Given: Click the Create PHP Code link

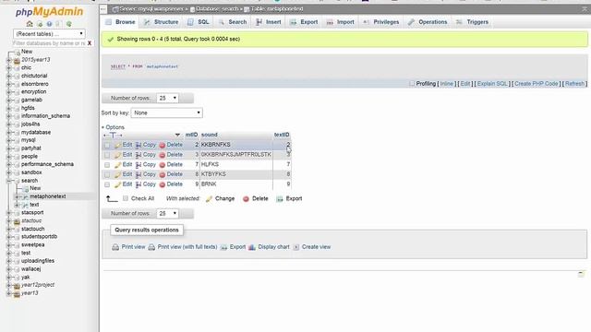Looking at the screenshot, I should [x=536, y=84].
